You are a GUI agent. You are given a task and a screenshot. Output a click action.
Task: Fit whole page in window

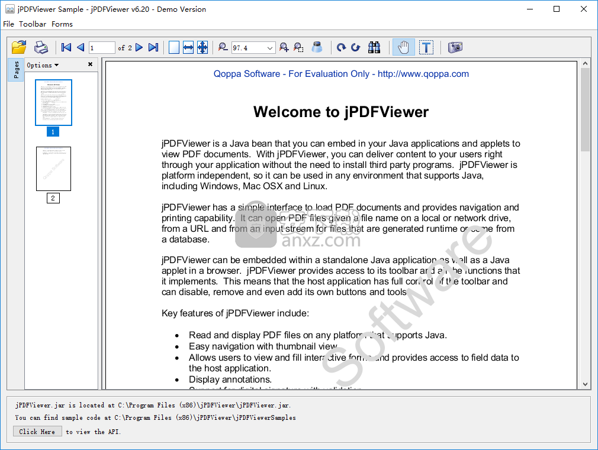202,48
